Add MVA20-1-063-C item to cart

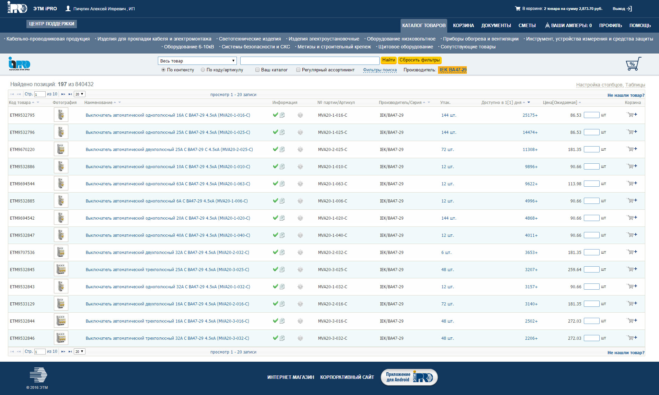tap(632, 183)
